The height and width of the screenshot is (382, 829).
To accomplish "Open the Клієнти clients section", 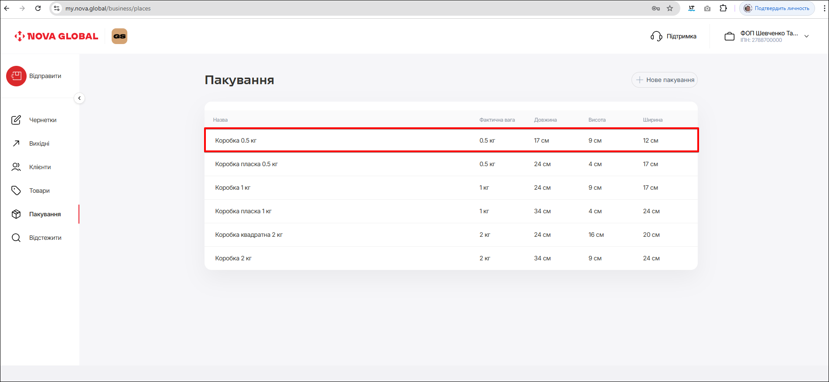I will [x=40, y=167].
